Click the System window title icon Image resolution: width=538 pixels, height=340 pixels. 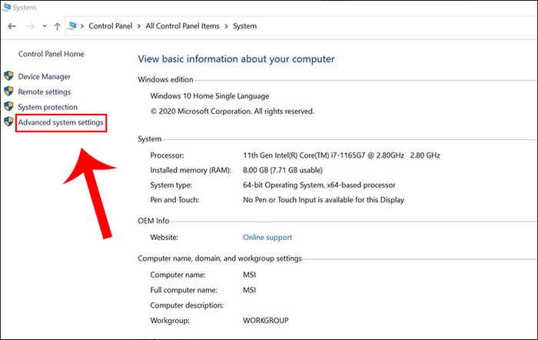coord(6,7)
